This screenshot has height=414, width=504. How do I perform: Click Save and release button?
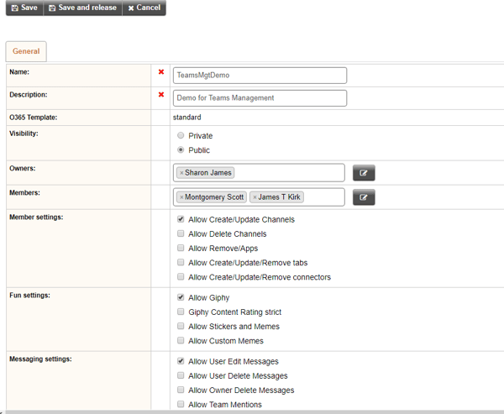(82, 8)
